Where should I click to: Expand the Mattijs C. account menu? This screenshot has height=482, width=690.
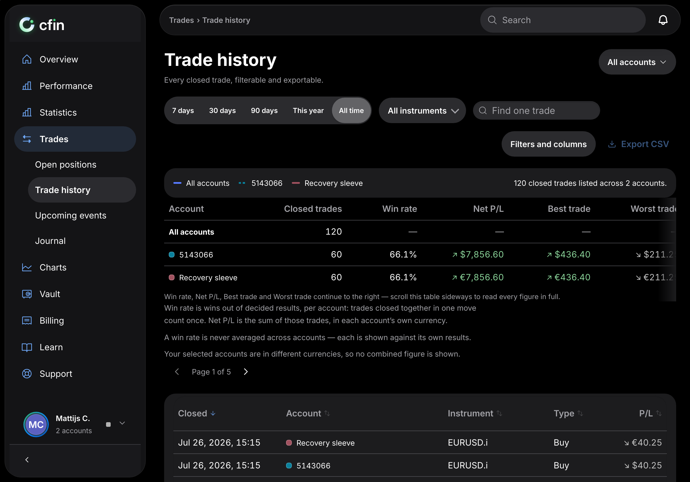tap(122, 423)
